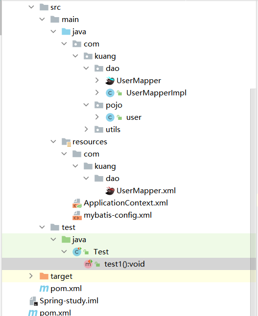
Task: Click the test folder icon
Action: (x=55, y=227)
